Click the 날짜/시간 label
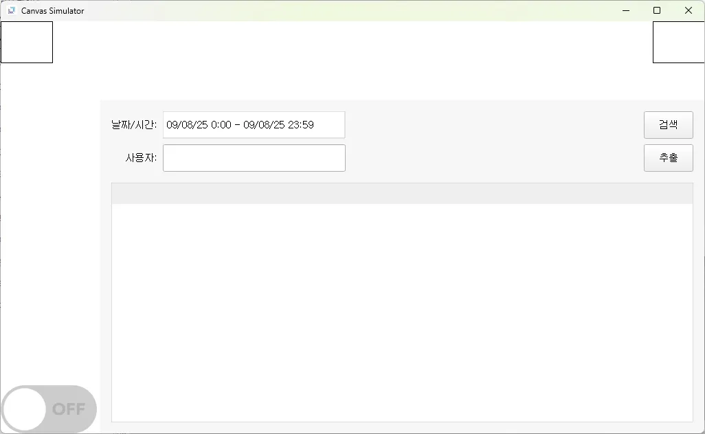The height and width of the screenshot is (434, 705). [x=134, y=125]
